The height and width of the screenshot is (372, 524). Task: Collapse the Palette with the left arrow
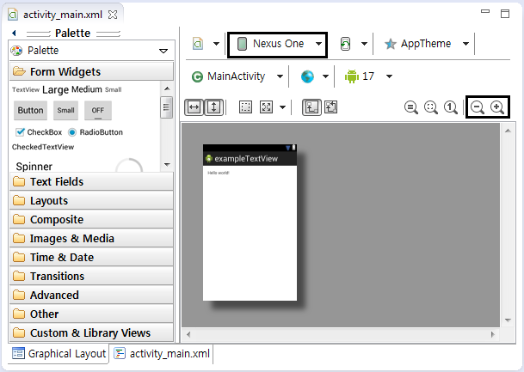14,33
